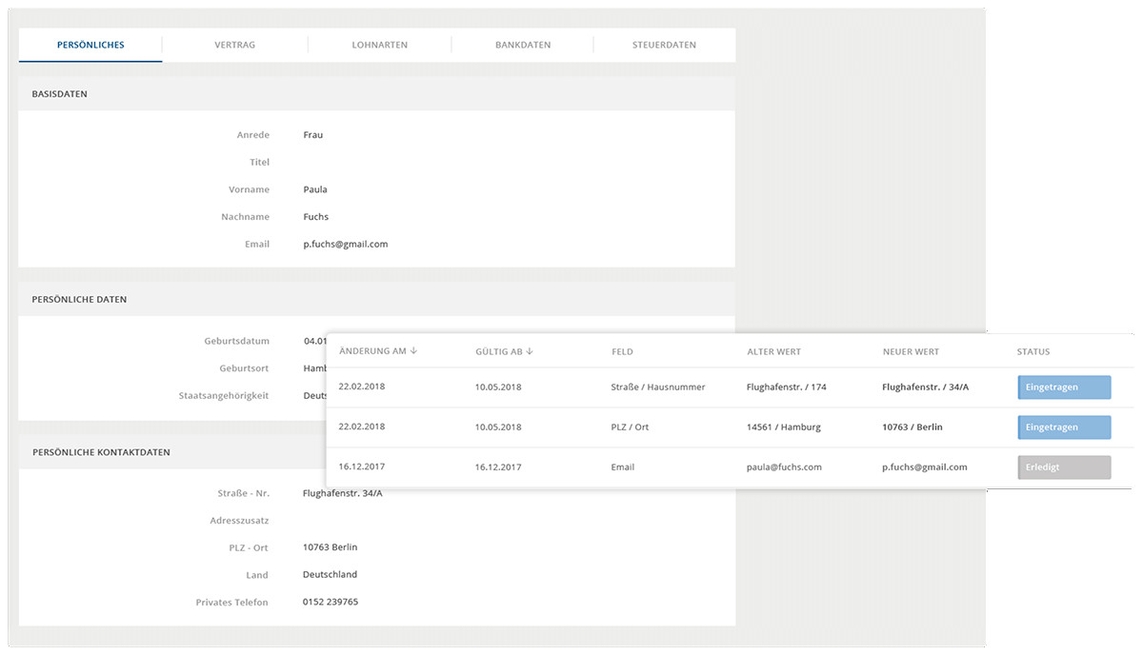Click new value Flughafenstr. / 34/A
The width and height of the screenshot is (1143, 655).
click(925, 387)
